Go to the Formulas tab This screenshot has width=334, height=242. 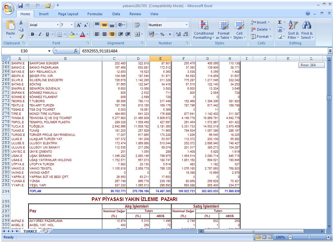(95, 14)
